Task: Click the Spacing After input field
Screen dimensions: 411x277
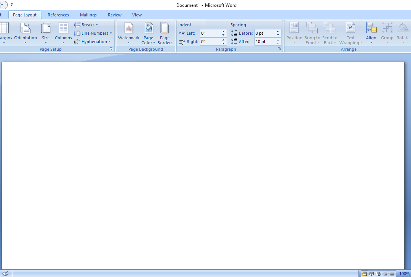Action: 265,42
